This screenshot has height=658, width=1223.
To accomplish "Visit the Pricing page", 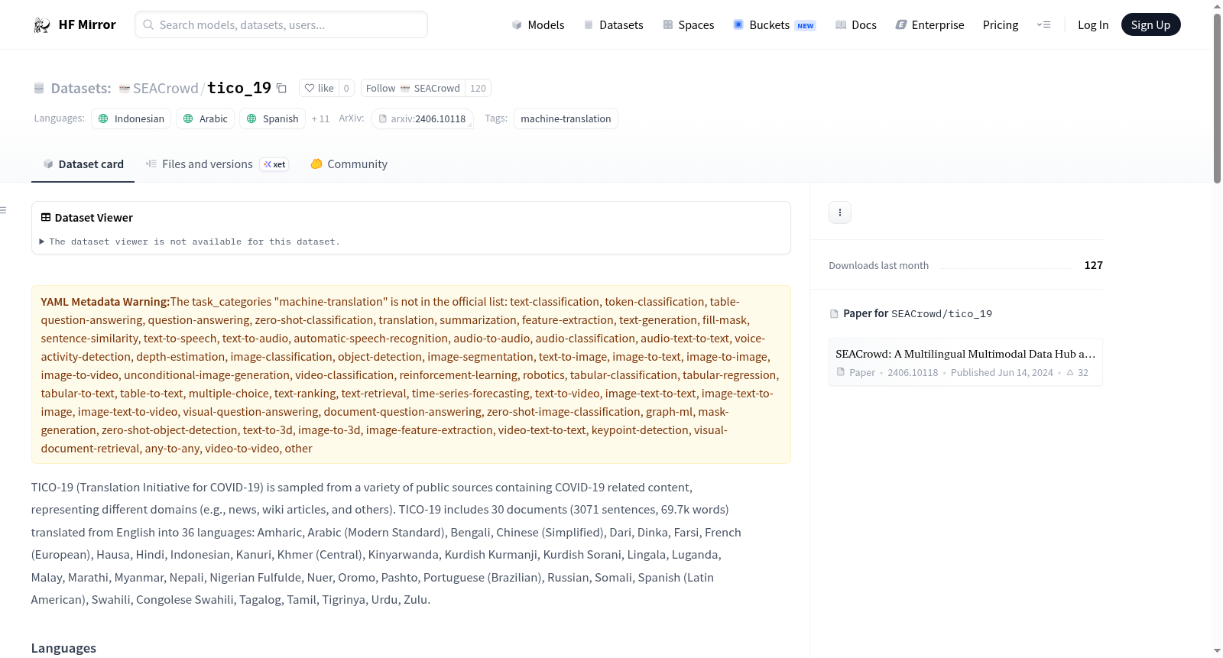I will click(1001, 25).
